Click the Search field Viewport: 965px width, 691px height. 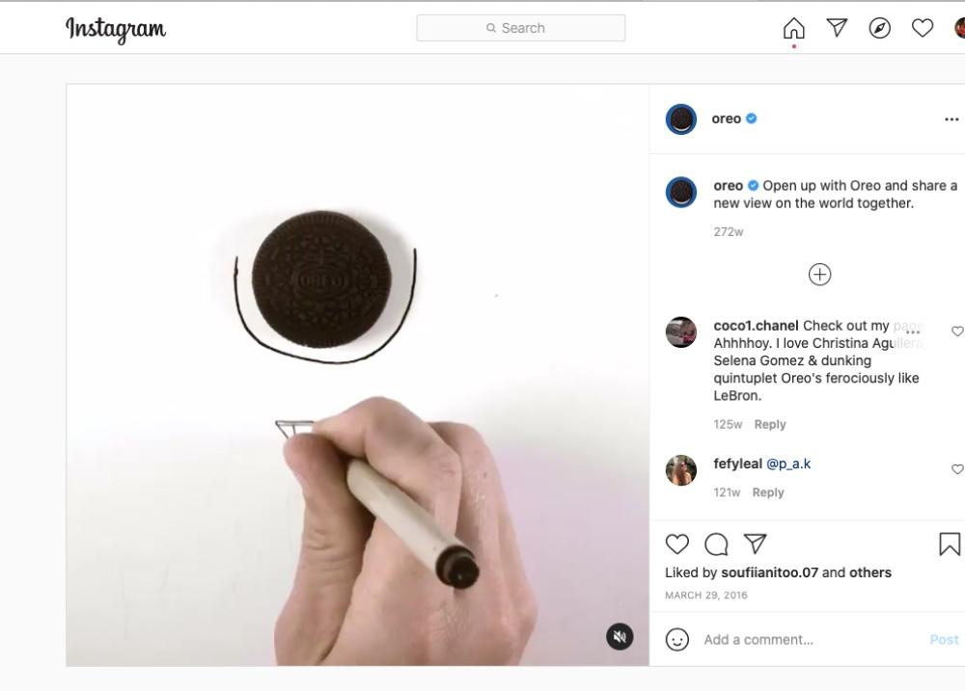[x=521, y=28]
